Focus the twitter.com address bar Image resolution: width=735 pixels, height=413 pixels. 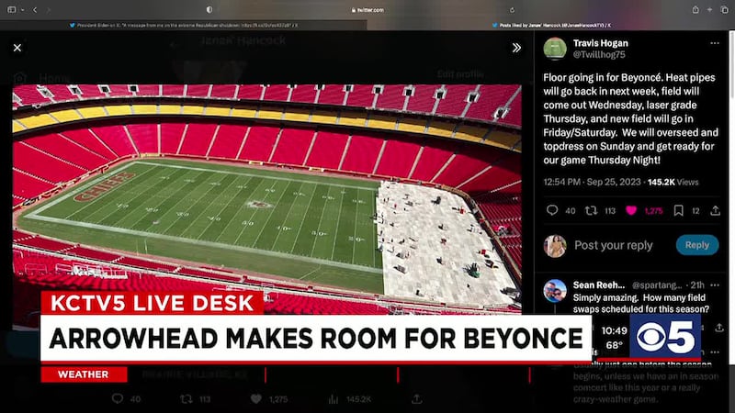(367, 10)
